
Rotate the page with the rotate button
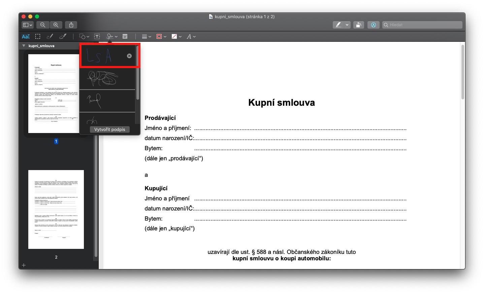click(359, 25)
